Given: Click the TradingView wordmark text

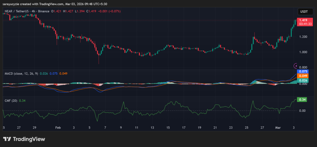Looking at the screenshot, I should [x=29, y=139].
